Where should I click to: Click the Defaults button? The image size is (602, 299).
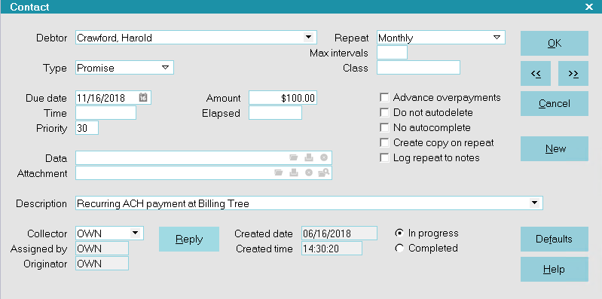pos(555,239)
